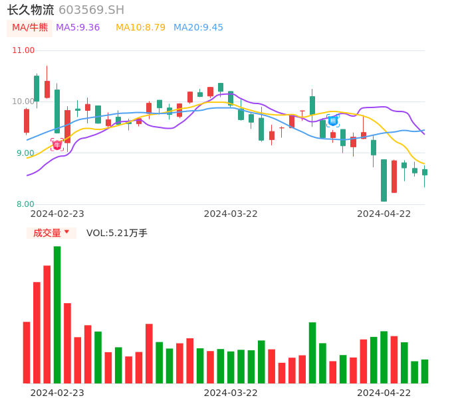The image size is (456, 402).
Task: Click the last green volume bar on the right
Action: click(425, 371)
